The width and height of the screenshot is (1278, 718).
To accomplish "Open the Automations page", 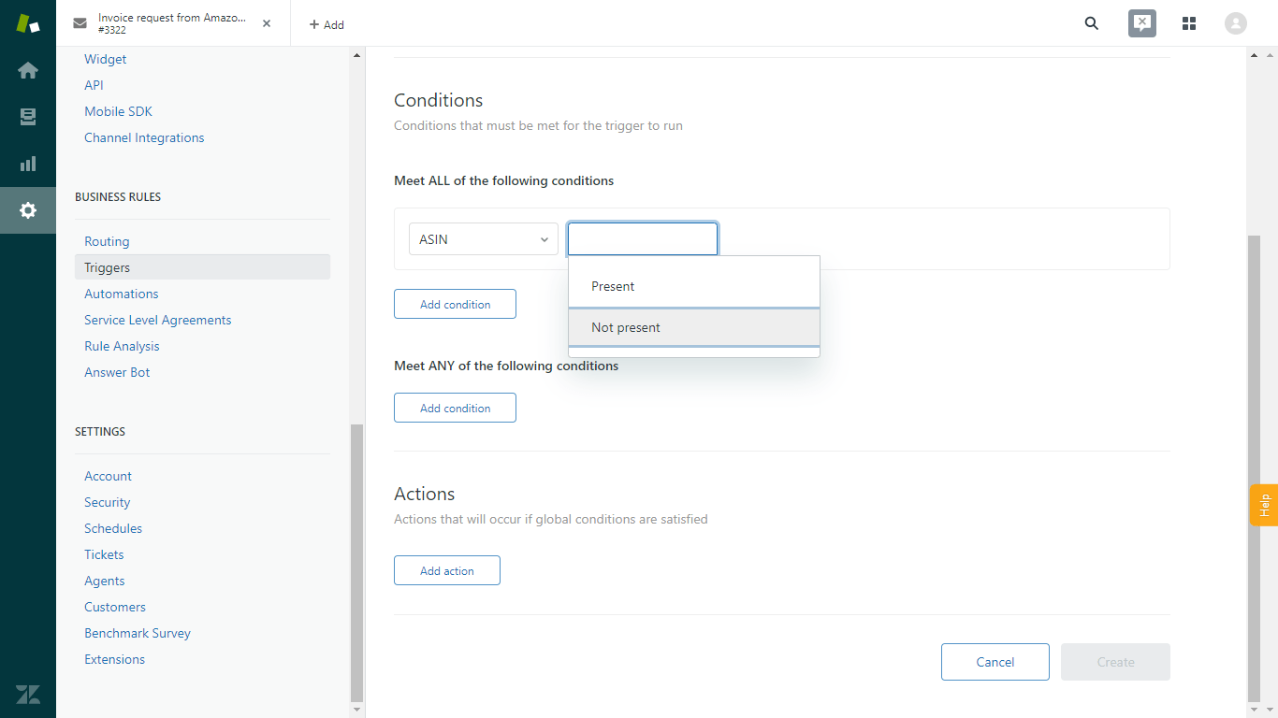I will (121, 293).
